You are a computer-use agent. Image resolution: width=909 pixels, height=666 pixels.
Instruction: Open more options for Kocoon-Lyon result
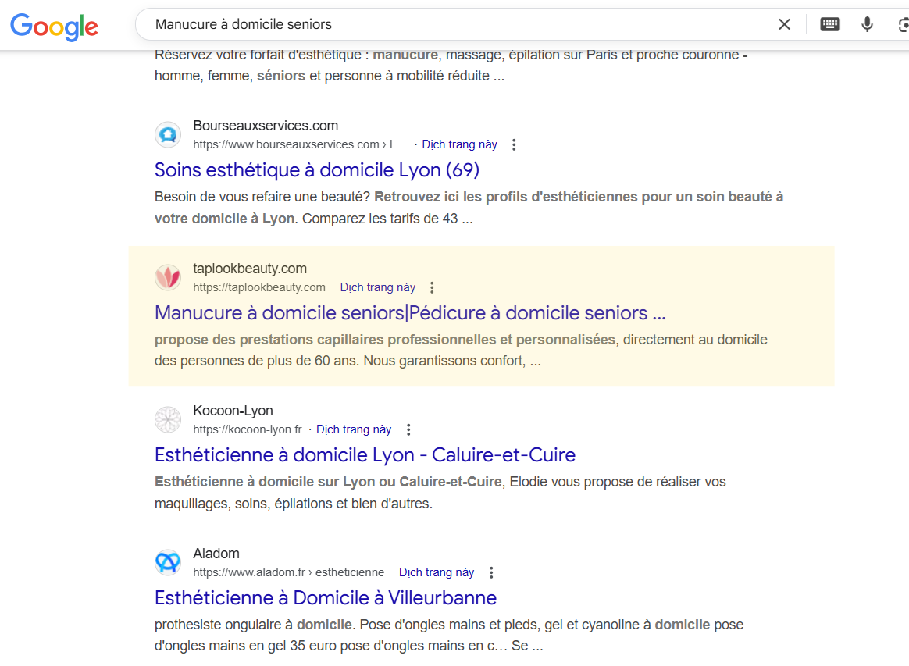408,429
